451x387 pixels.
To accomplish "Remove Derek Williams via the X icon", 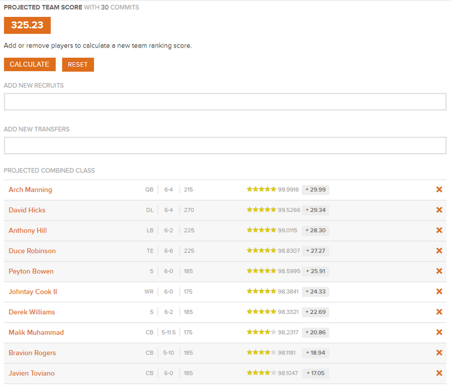I will click(x=439, y=312).
